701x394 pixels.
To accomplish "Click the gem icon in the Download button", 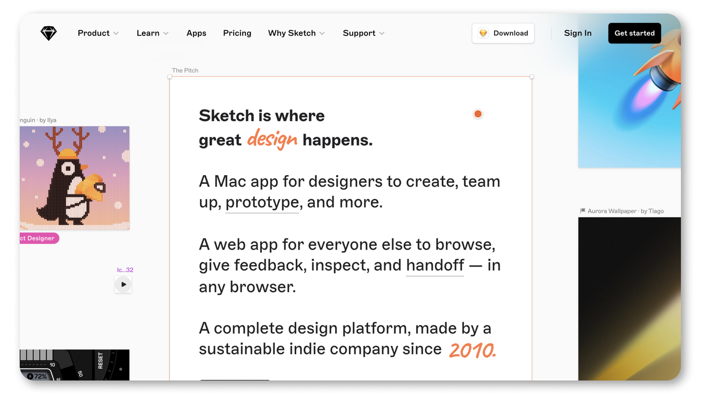I will (483, 33).
